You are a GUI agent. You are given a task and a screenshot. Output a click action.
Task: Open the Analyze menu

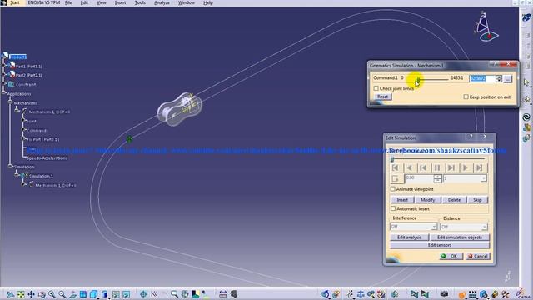(x=162, y=2)
